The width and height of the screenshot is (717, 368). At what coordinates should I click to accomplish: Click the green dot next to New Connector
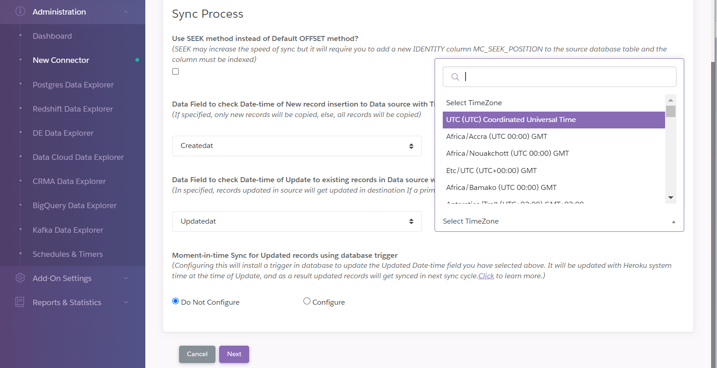point(137,60)
